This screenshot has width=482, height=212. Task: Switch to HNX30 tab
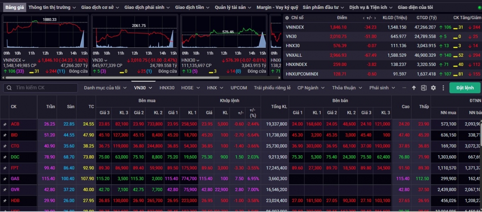pos(167,88)
